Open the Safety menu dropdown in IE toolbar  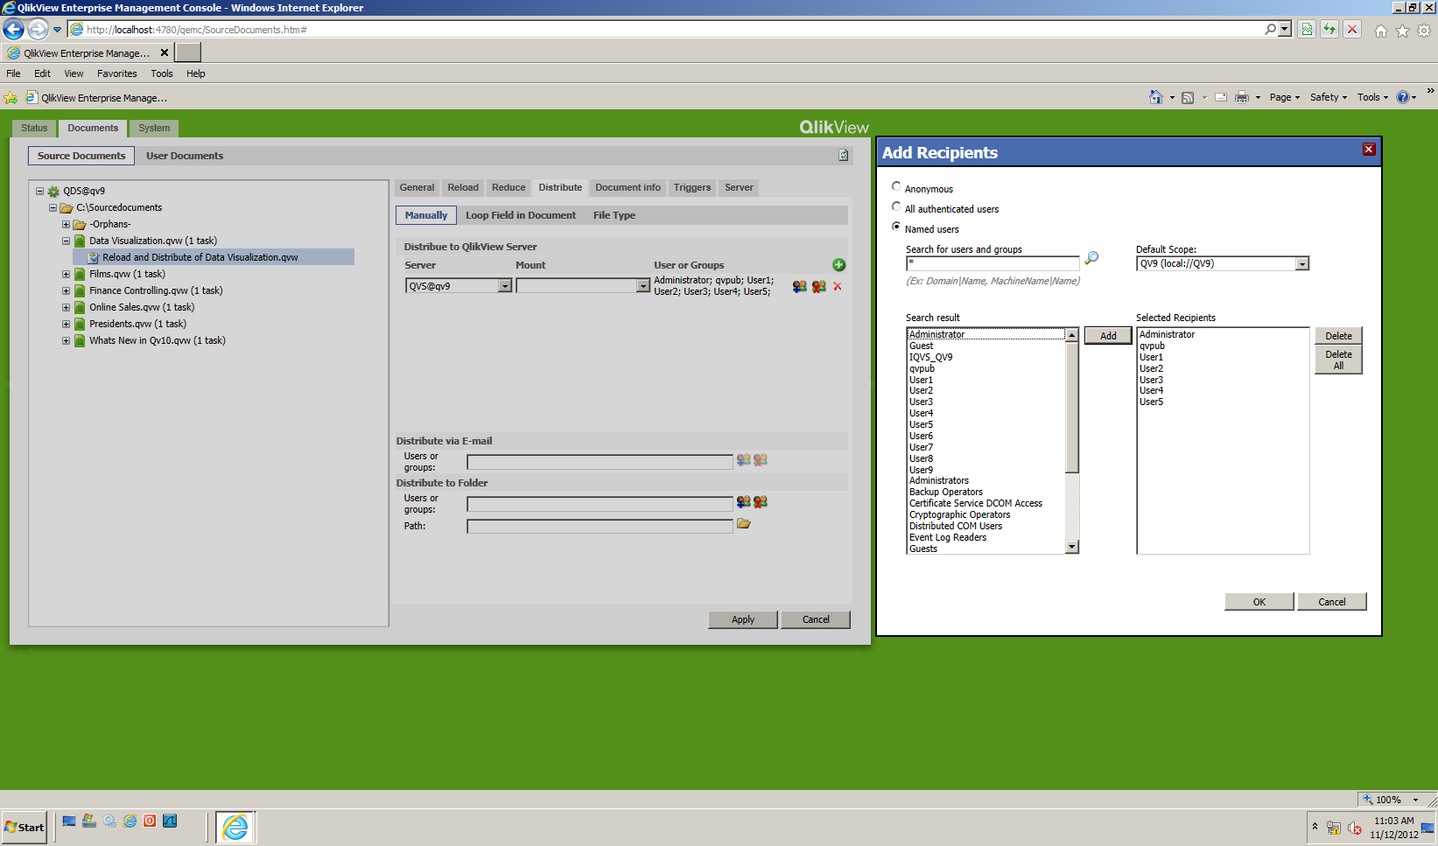tap(1329, 97)
